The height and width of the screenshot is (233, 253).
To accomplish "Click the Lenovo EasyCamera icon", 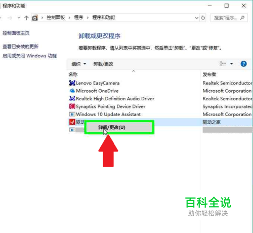I will (72, 83).
